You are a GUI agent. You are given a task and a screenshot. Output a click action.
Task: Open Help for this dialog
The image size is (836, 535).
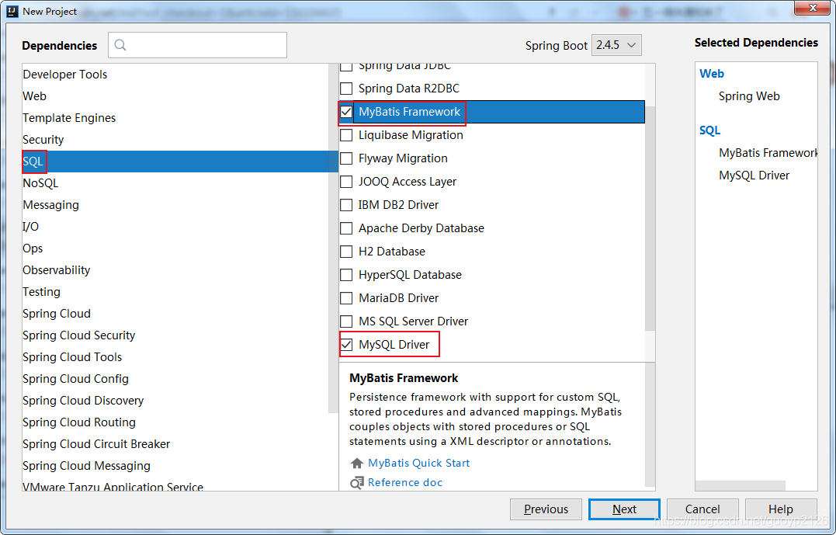(x=781, y=509)
